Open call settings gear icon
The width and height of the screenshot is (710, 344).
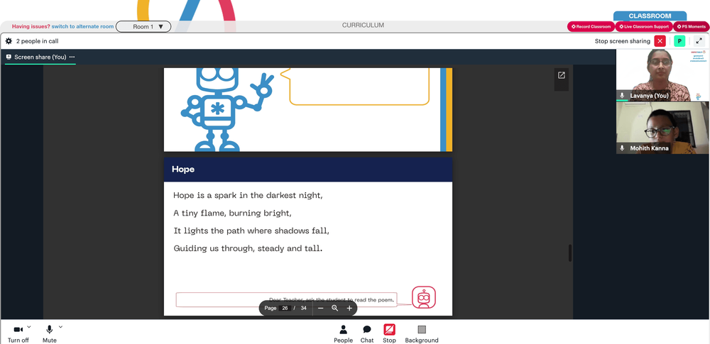9,41
